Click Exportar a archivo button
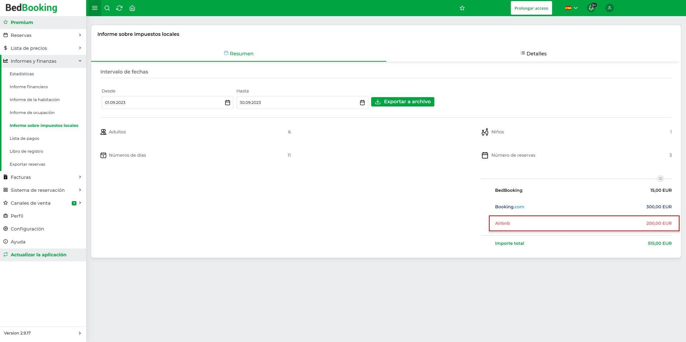686x342 pixels. [x=403, y=102]
